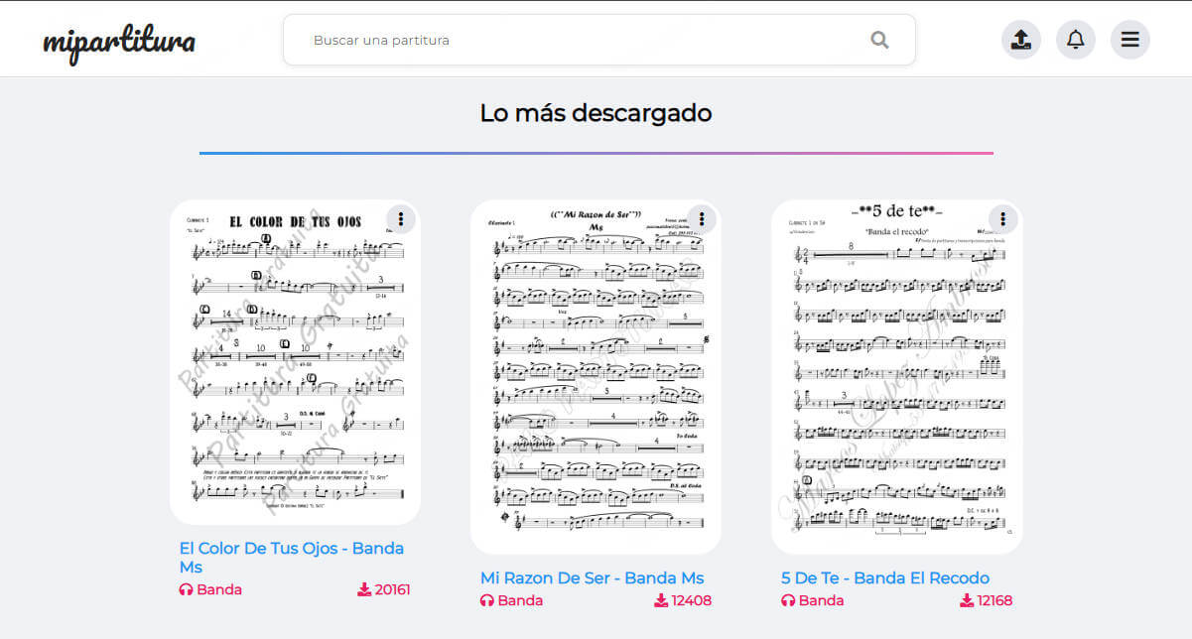Open the upload sheet music icon
Screen dimensions: 1192x639
(x=1020, y=40)
